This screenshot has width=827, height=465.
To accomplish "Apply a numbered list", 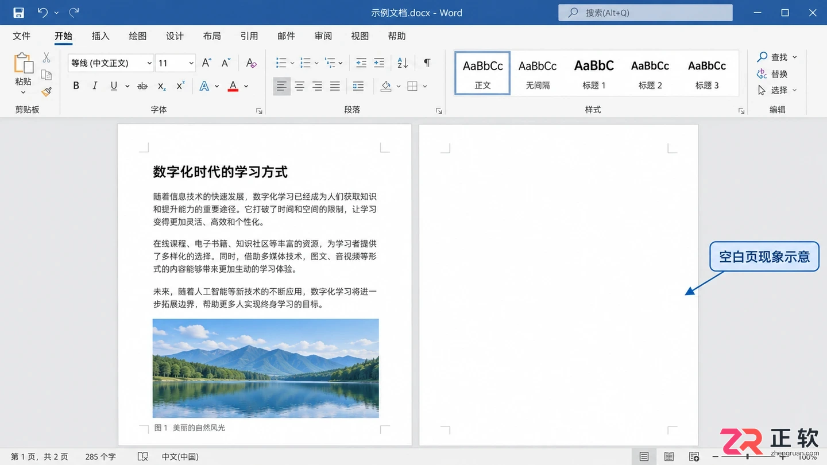I will point(306,63).
